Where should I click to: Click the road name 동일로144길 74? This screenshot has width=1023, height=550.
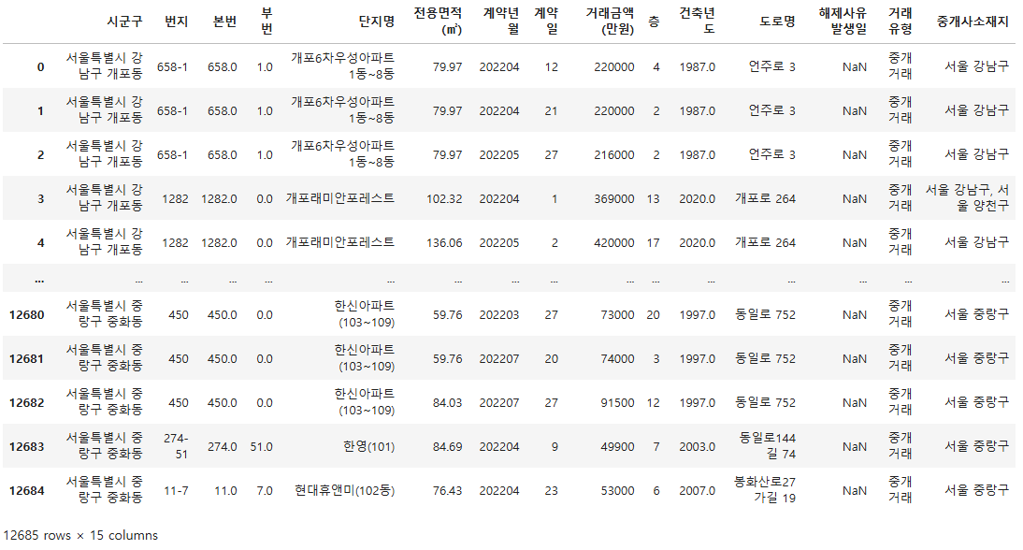click(767, 446)
